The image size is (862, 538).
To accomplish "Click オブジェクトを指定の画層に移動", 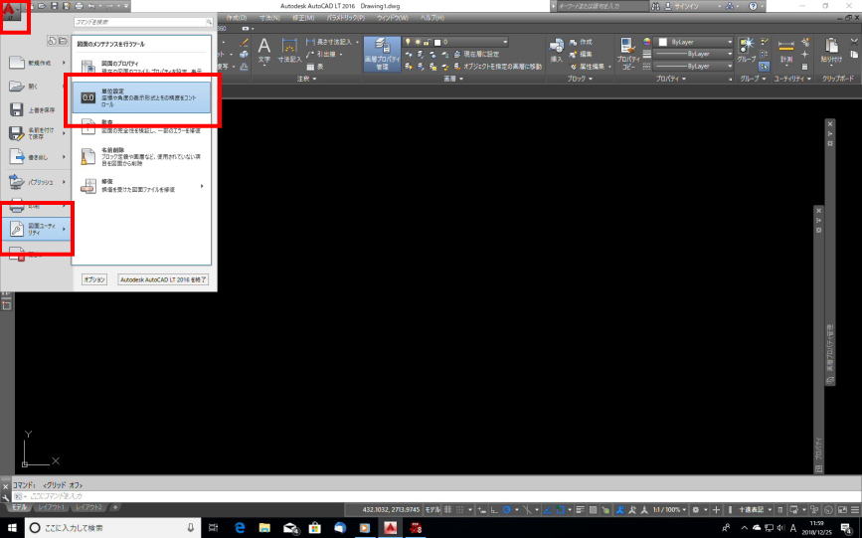I will point(497,67).
